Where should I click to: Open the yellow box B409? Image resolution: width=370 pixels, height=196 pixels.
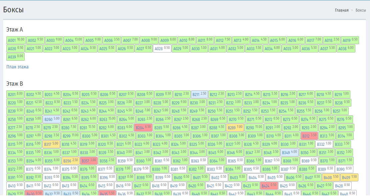coord(349,177)
